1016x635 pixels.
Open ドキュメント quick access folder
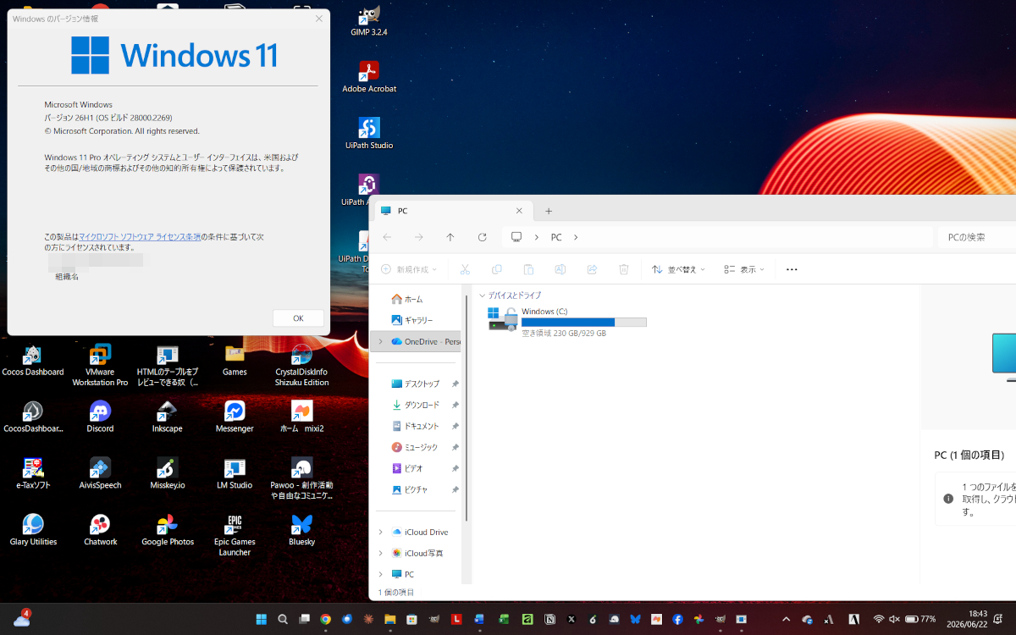pos(416,426)
